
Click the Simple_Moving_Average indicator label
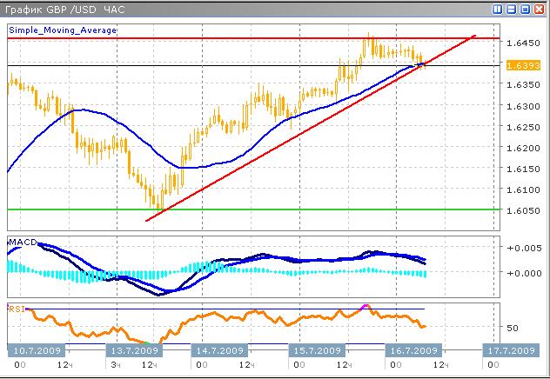(62, 30)
